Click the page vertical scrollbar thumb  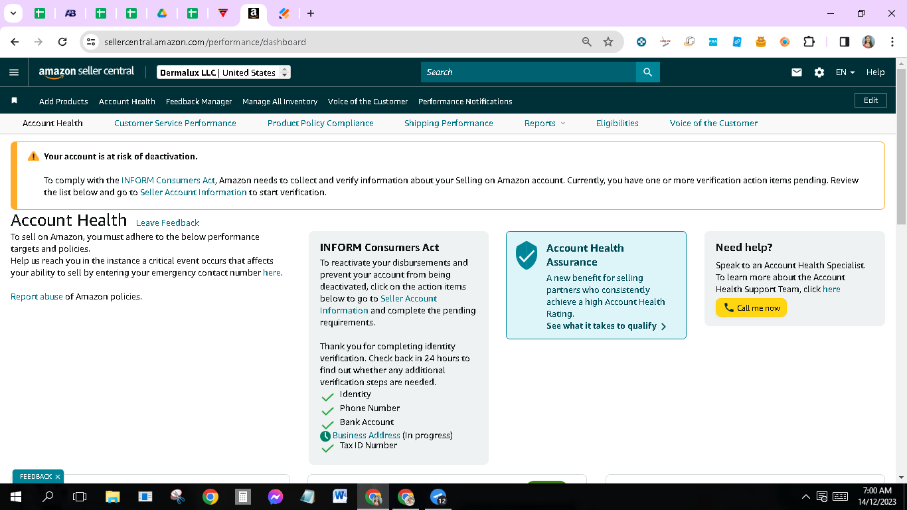point(901,146)
